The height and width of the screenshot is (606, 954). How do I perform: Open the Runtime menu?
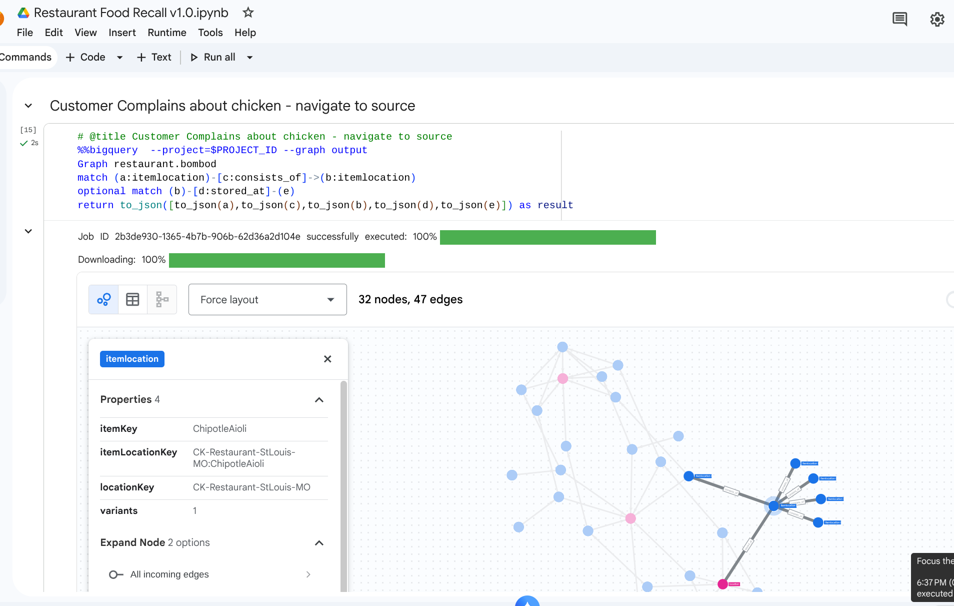click(x=166, y=33)
